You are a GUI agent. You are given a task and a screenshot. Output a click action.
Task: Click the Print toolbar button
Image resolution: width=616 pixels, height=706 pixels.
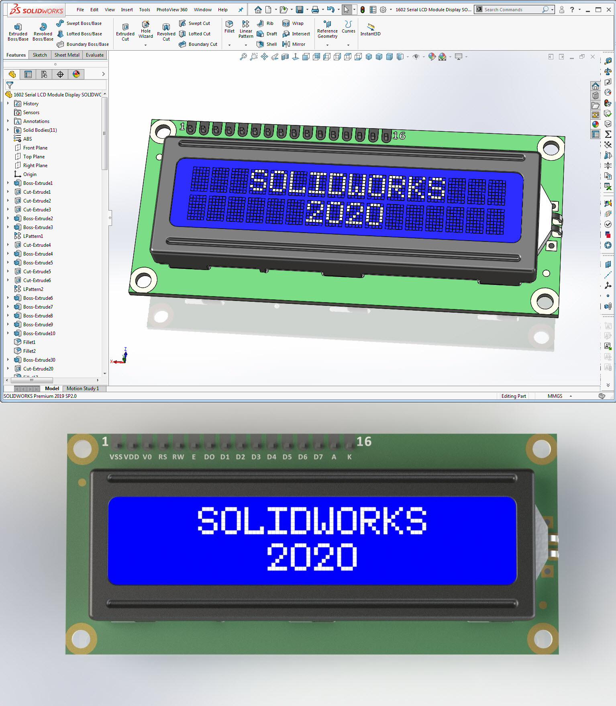pos(315,10)
